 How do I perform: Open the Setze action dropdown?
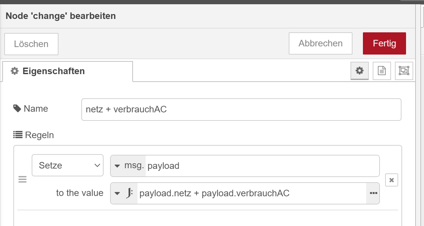coord(68,165)
